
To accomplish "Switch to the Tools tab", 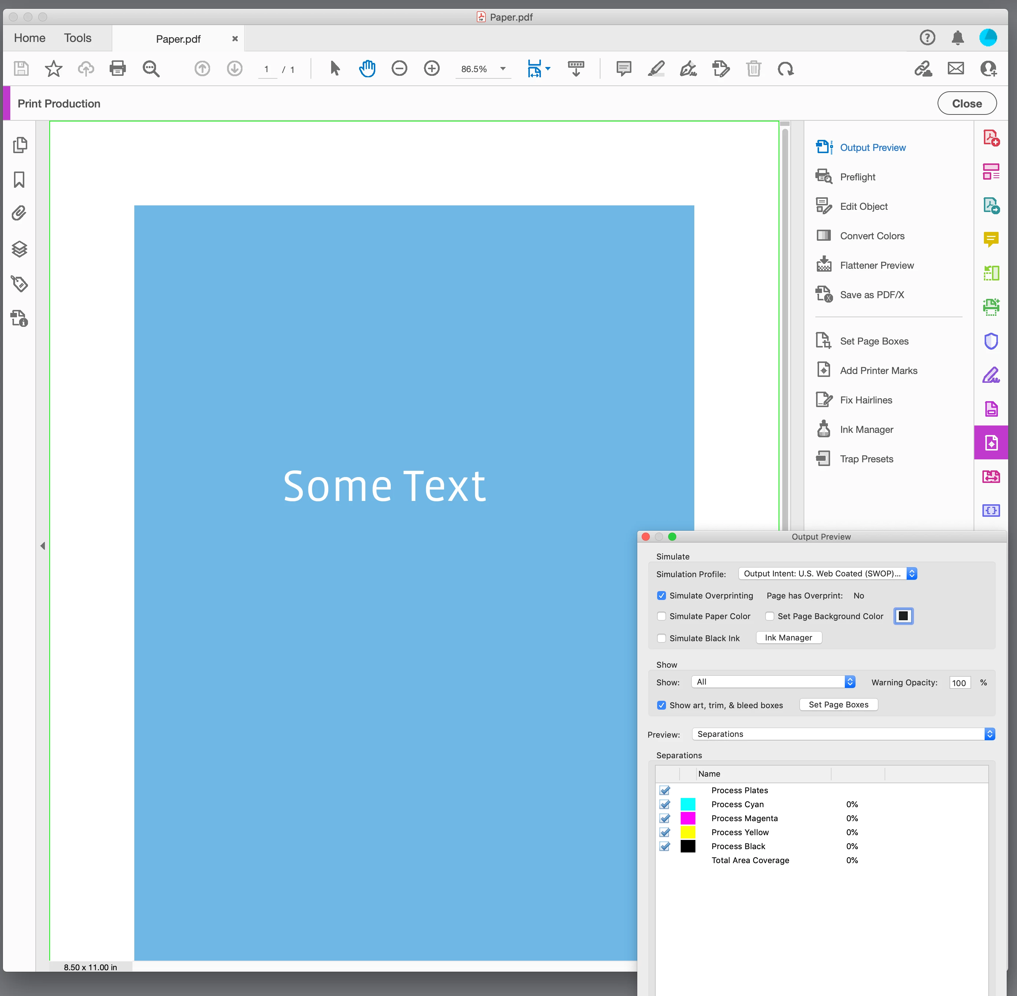I will pos(77,38).
